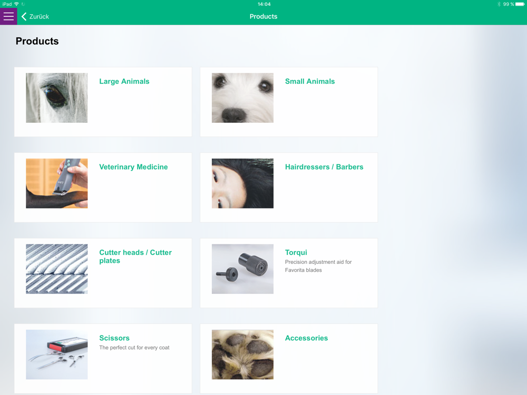
Task: Select 'Precision adjustment aid for Favorita blades' text
Action: coord(318,266)
